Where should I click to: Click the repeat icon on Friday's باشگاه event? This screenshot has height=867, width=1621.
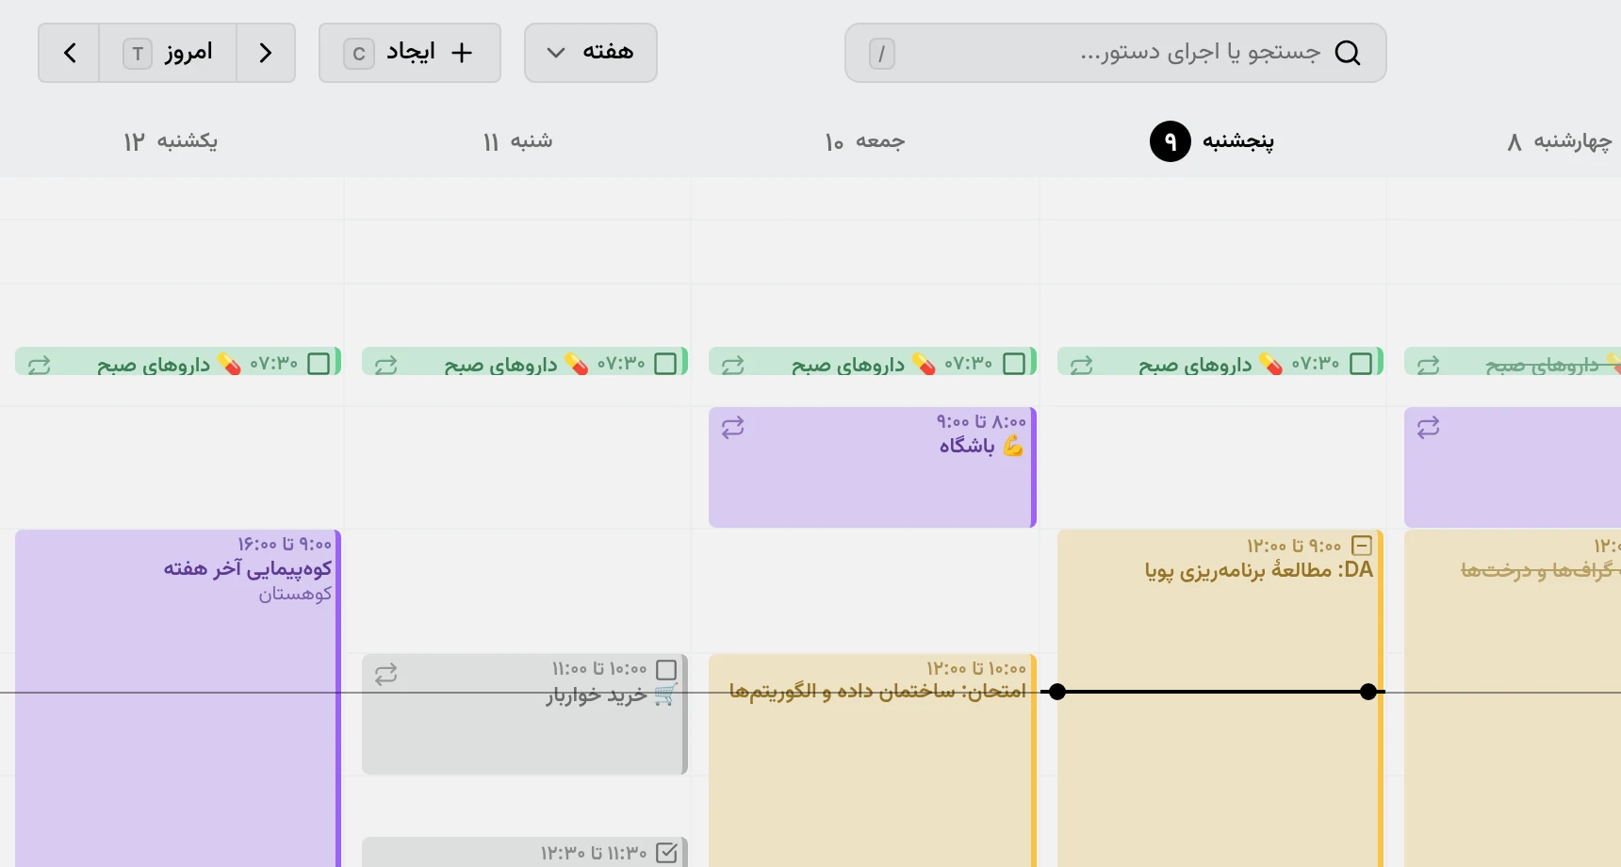pyautogui.click(x=733, y=428)
